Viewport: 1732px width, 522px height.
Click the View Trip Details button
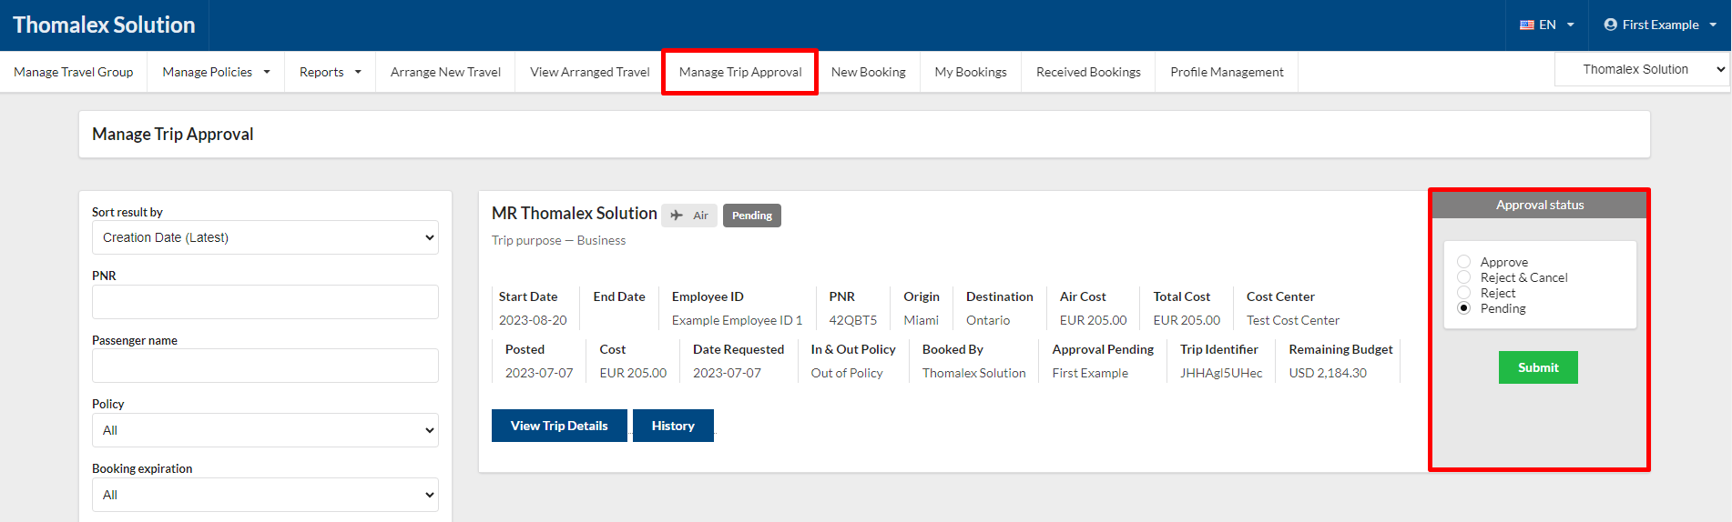click(x=559, y=426)
